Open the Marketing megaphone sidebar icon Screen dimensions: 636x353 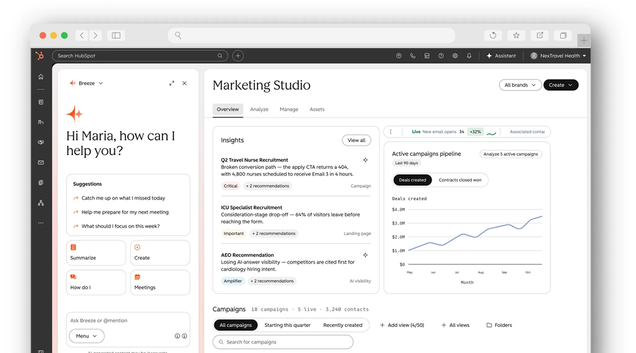[x=41, y=142]
